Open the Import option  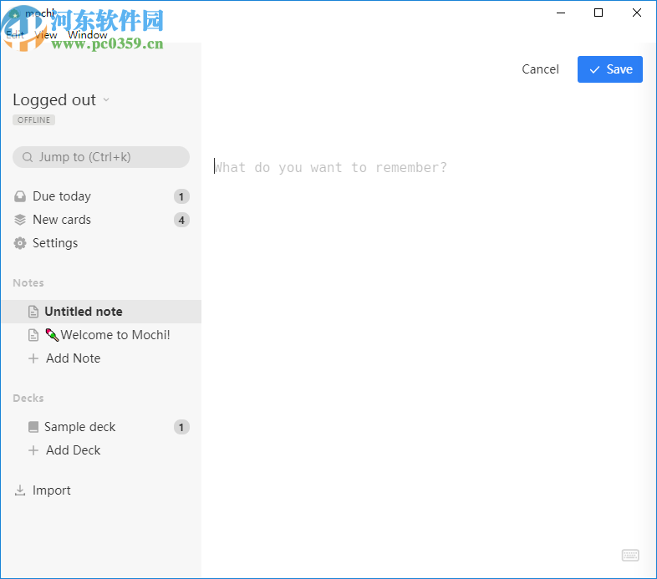[52, 490]
